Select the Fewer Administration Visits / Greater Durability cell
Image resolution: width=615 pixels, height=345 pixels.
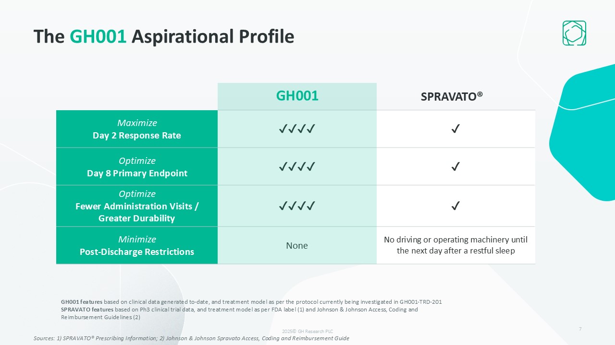pos(137,206)
